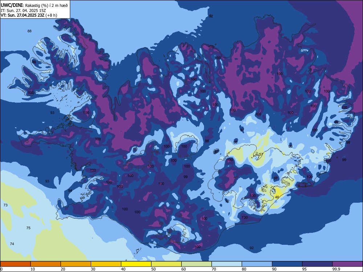The width and height of the screenshot is (363, 272).
Task: Click the 'Rakastig (%) í 2 m hæð' label
Action: (46, 5)
